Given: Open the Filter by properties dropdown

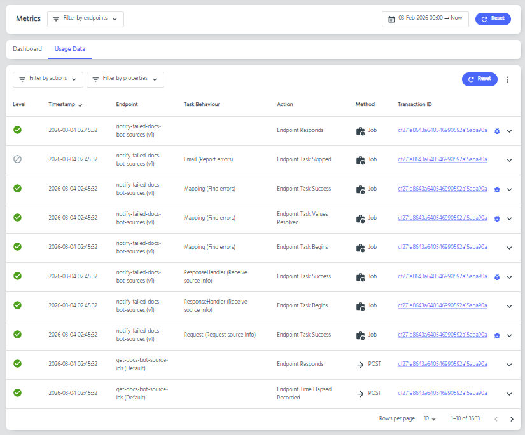Looking at the screenshot, I should coord(125,79).
